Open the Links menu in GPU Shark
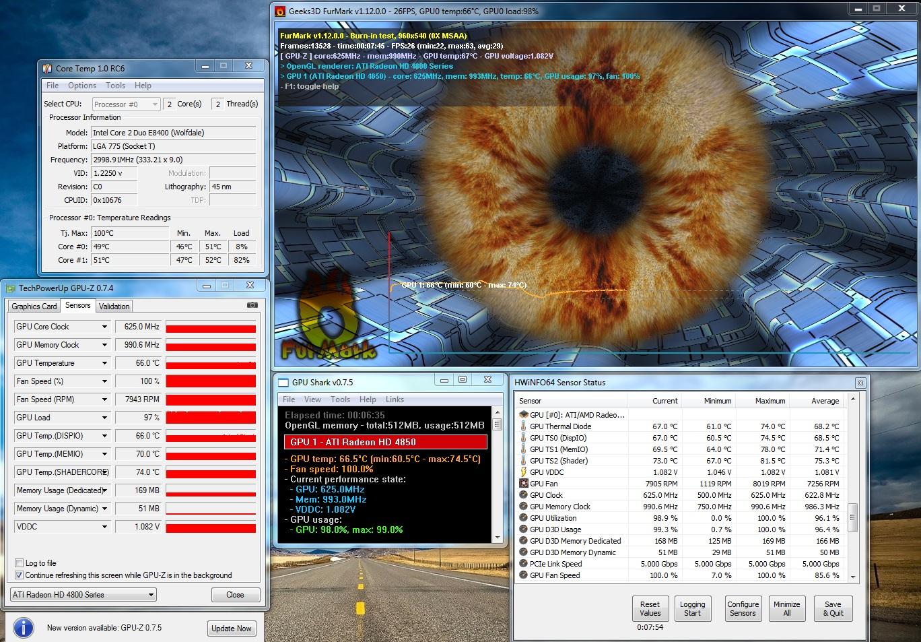921x642 pixels. pyautogui.click(x=395, y=399)
